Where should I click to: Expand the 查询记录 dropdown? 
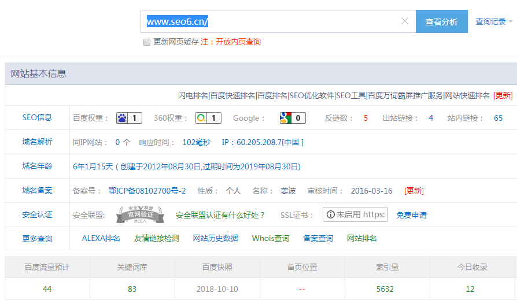[x=494, y=21]
